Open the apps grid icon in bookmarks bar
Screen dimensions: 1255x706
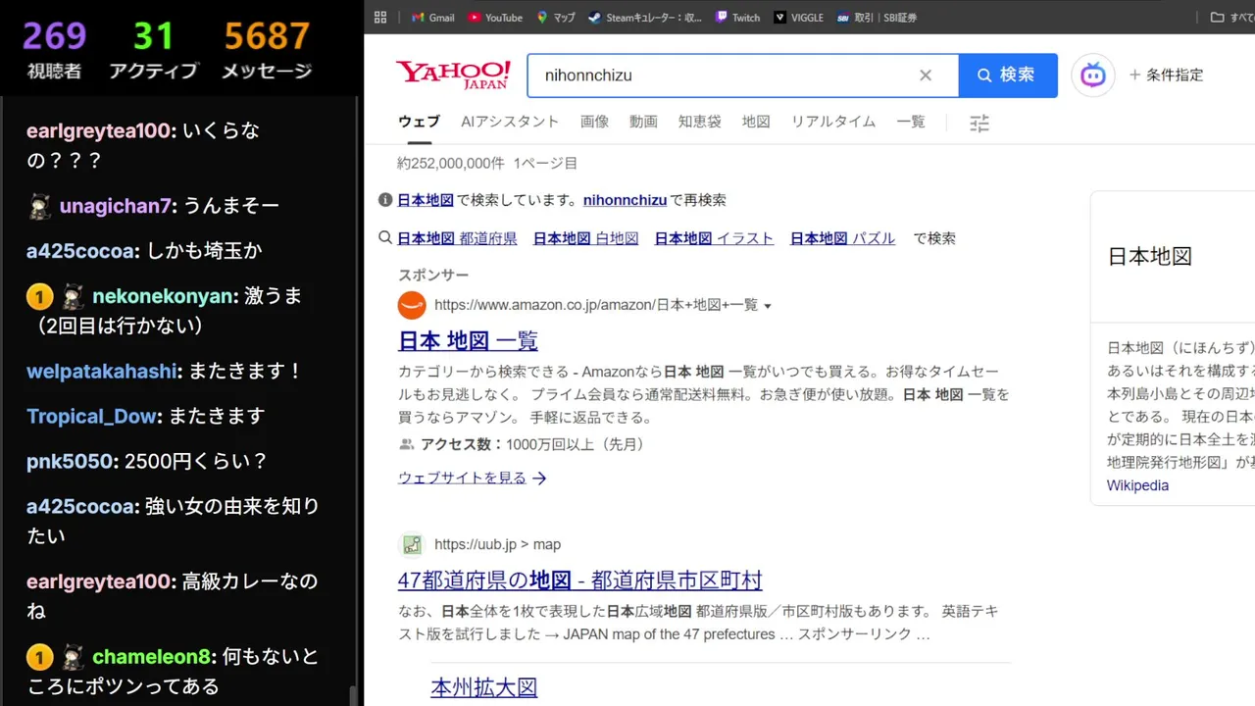click(x=380, y=17)
